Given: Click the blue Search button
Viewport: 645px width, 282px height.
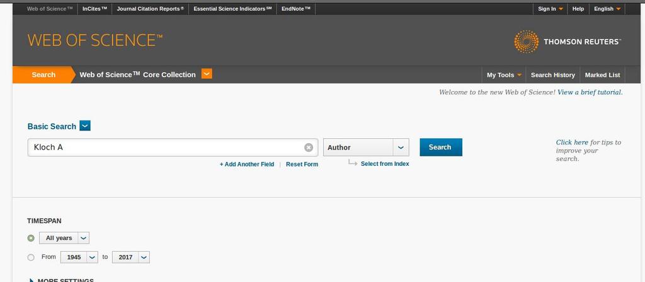Looking at the screenshot, I should point(440,147).
